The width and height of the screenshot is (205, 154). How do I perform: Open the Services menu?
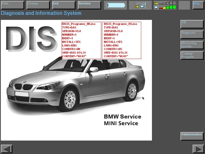coord(89,5)
